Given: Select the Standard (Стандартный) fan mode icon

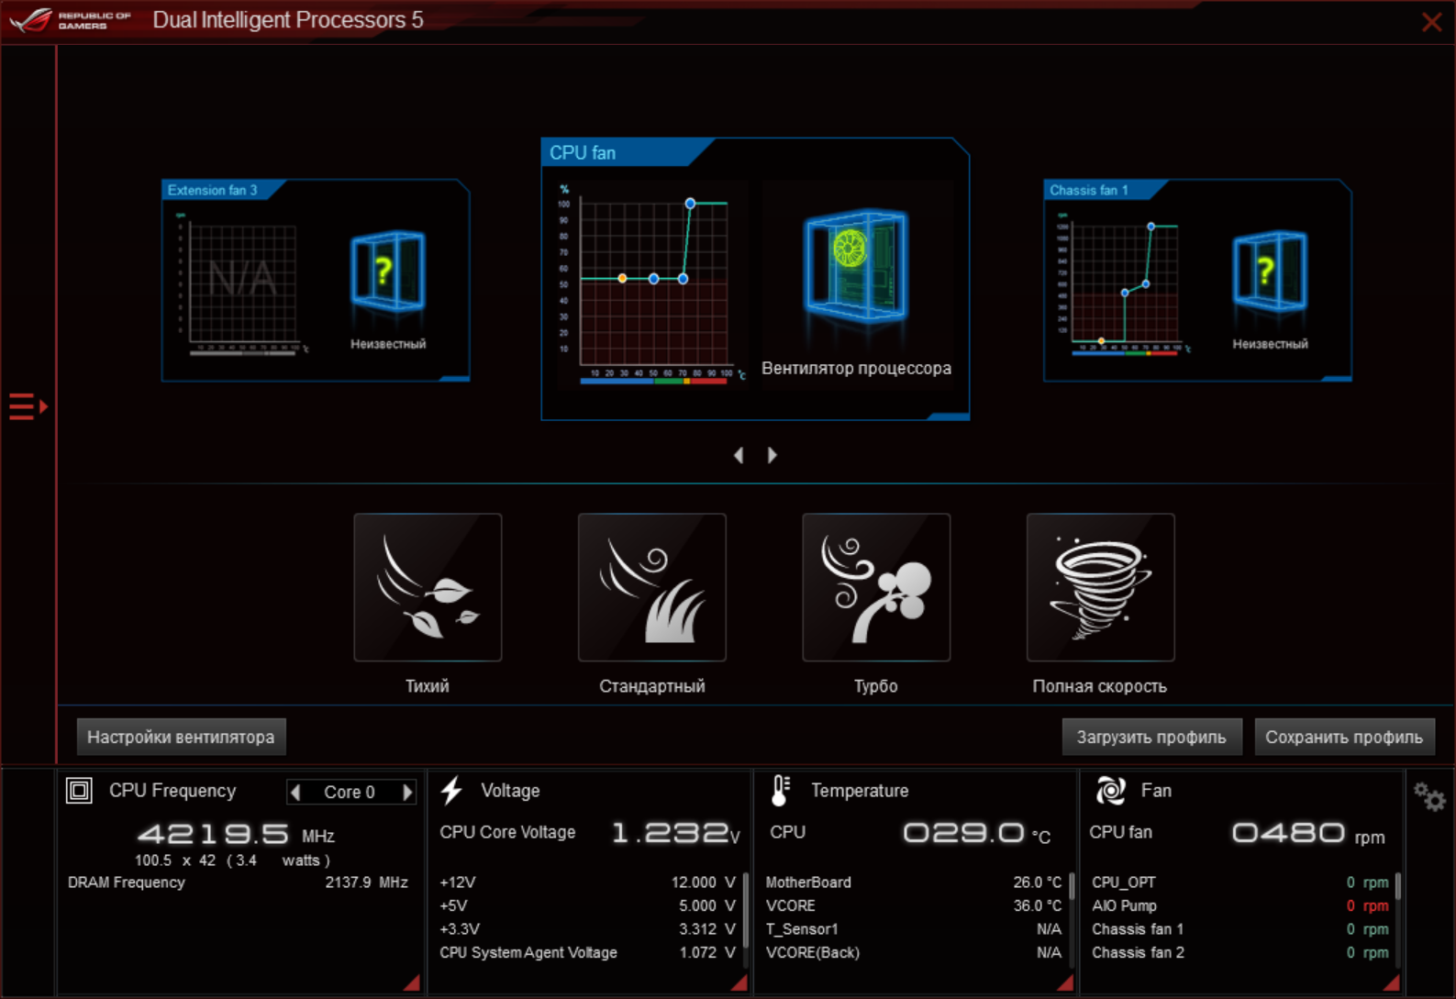Looking at the screenshot, I should point(652,587).
